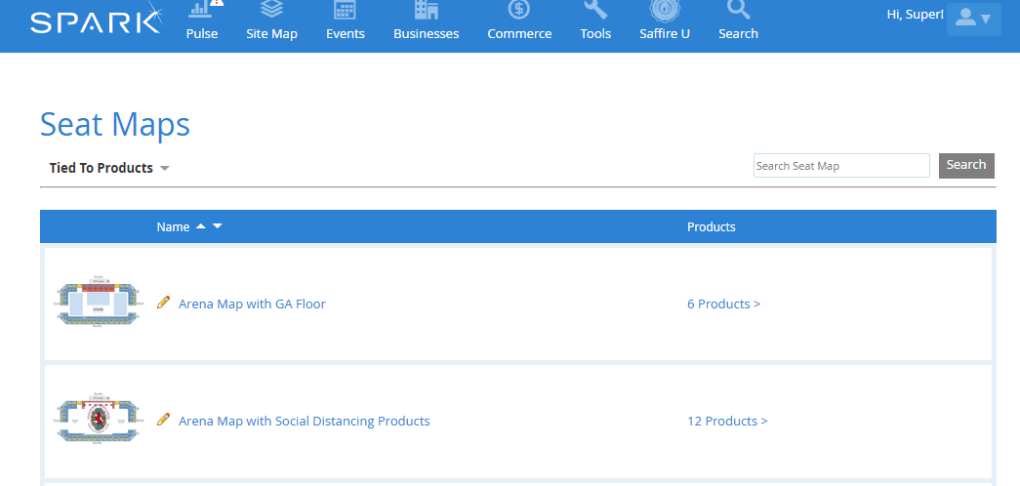The image size is (1020, 486).
Task: Select the Commerce menu label
Action: pos(519,34)
